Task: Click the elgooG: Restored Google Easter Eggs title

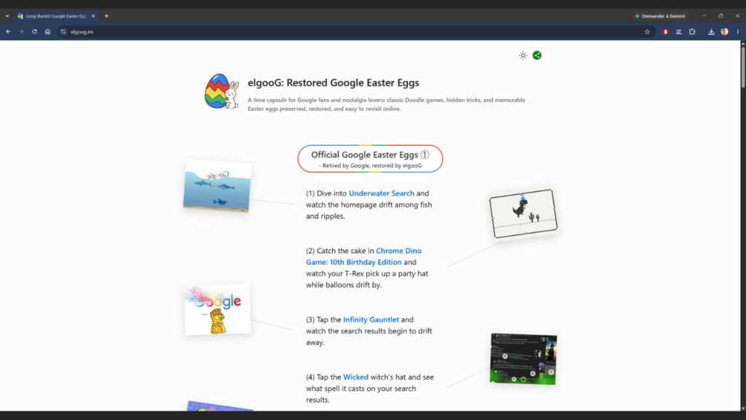Action: pos(333,83)
